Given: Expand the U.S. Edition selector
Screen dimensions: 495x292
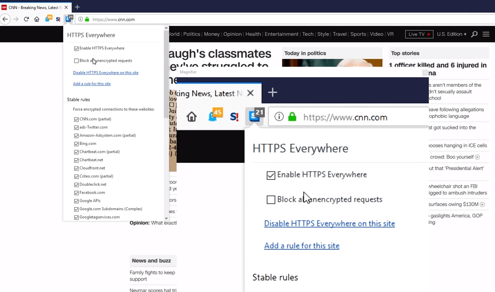Looking at the screenshot, I should [x=451, y=34].
